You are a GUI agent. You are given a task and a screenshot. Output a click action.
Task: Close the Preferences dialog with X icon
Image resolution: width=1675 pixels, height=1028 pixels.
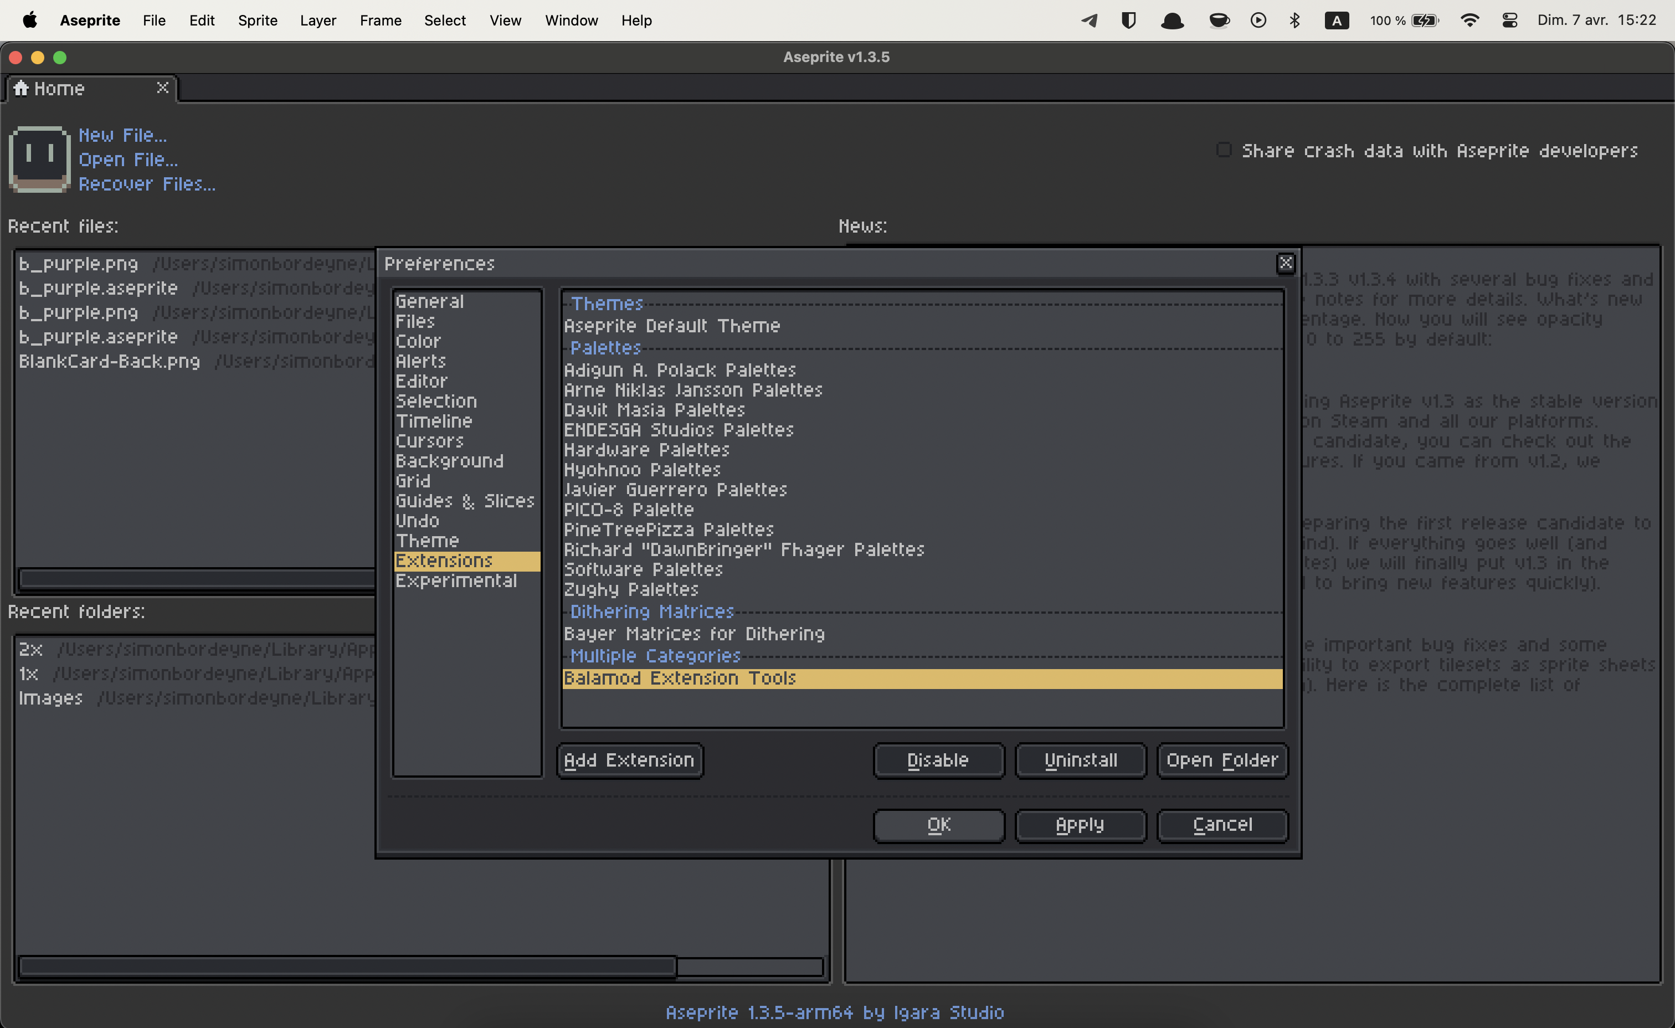(x=1286, y=263)
